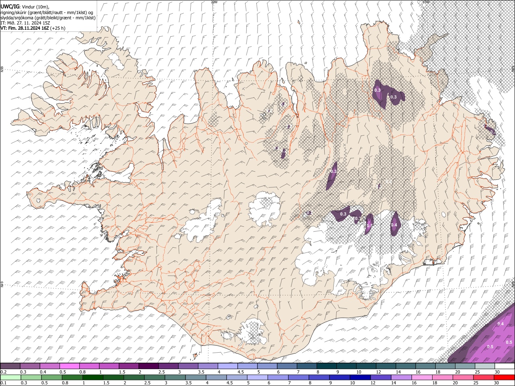Screen dimensions: 515x386
Task: Pick the 0.8–1 rain legend swatch
Action: tap(72, 377)
